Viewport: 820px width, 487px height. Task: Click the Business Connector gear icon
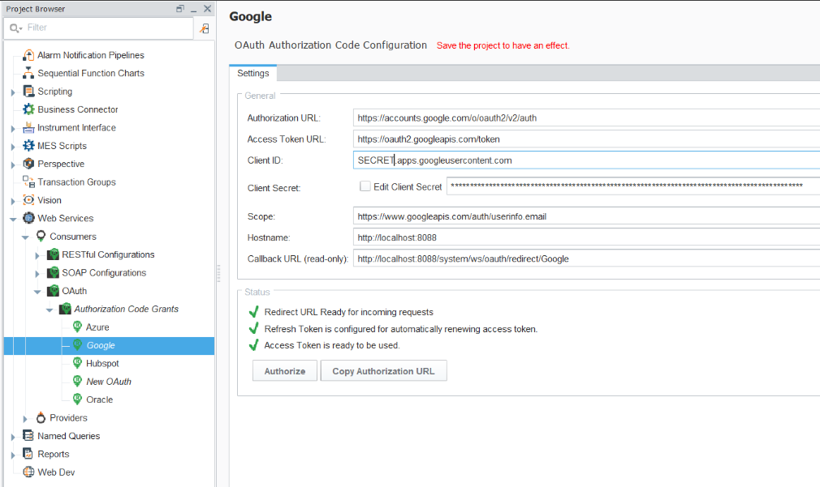point(28,109)
